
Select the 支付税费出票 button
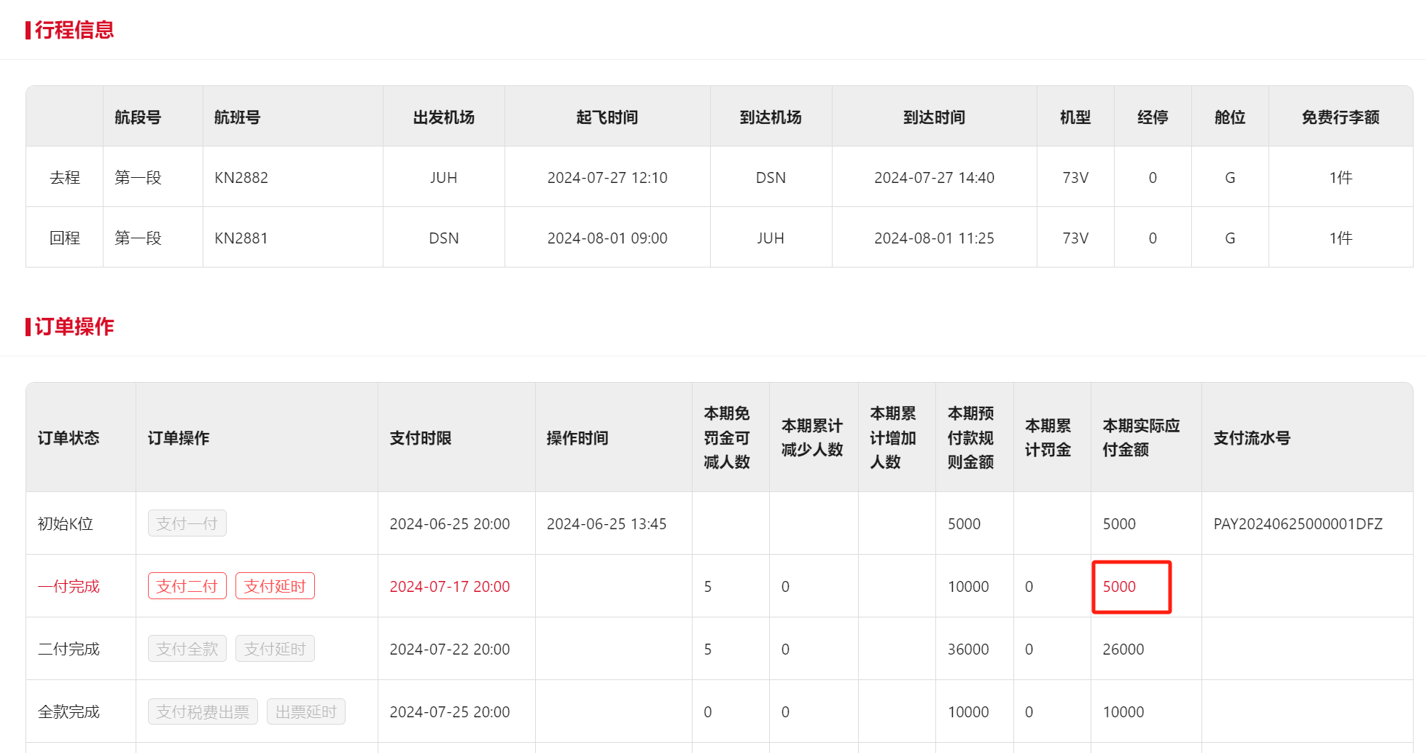click(203, 711)
